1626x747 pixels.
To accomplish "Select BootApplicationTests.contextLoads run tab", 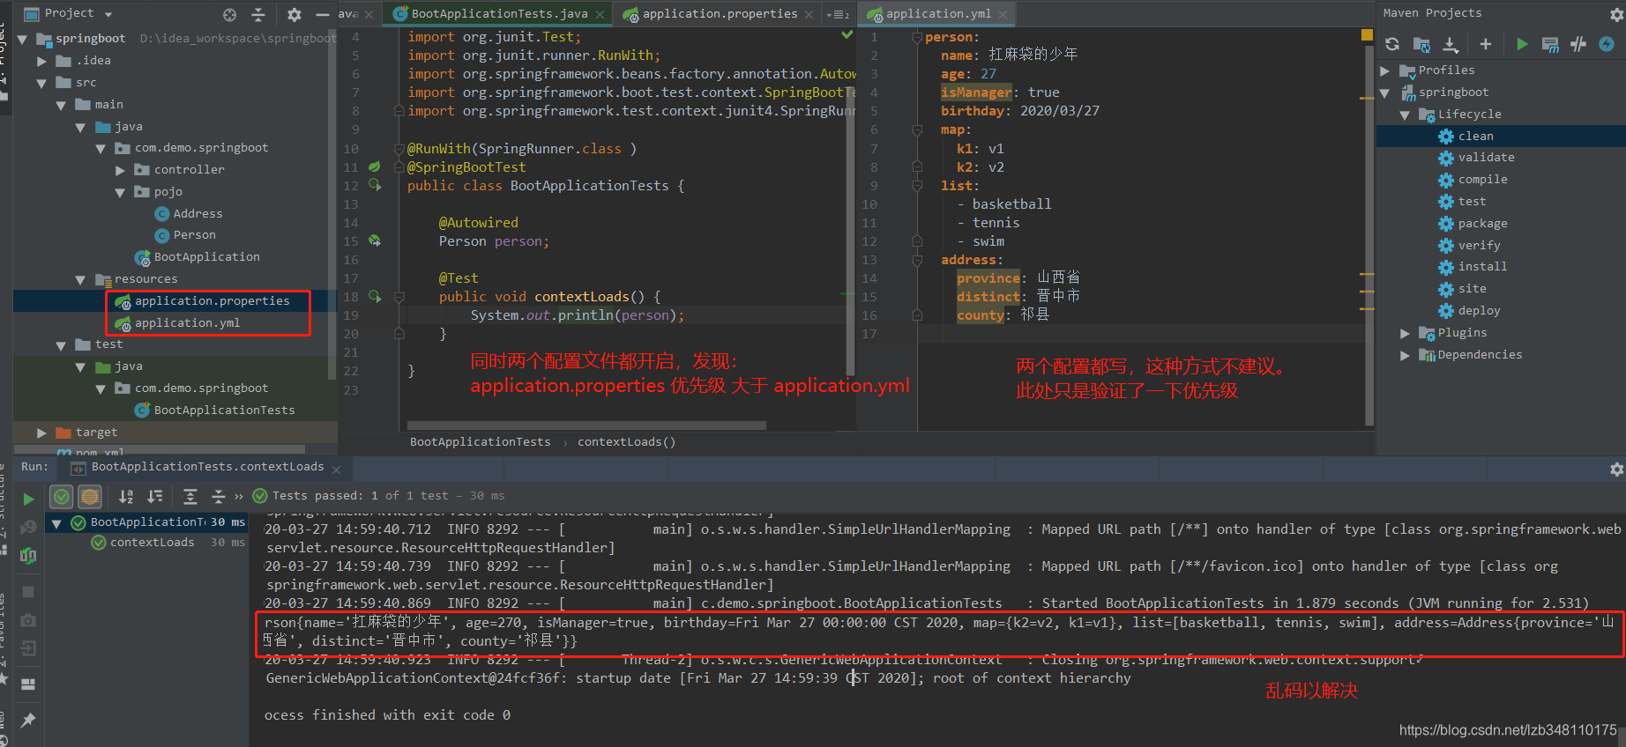I will (x=207, y=468).
